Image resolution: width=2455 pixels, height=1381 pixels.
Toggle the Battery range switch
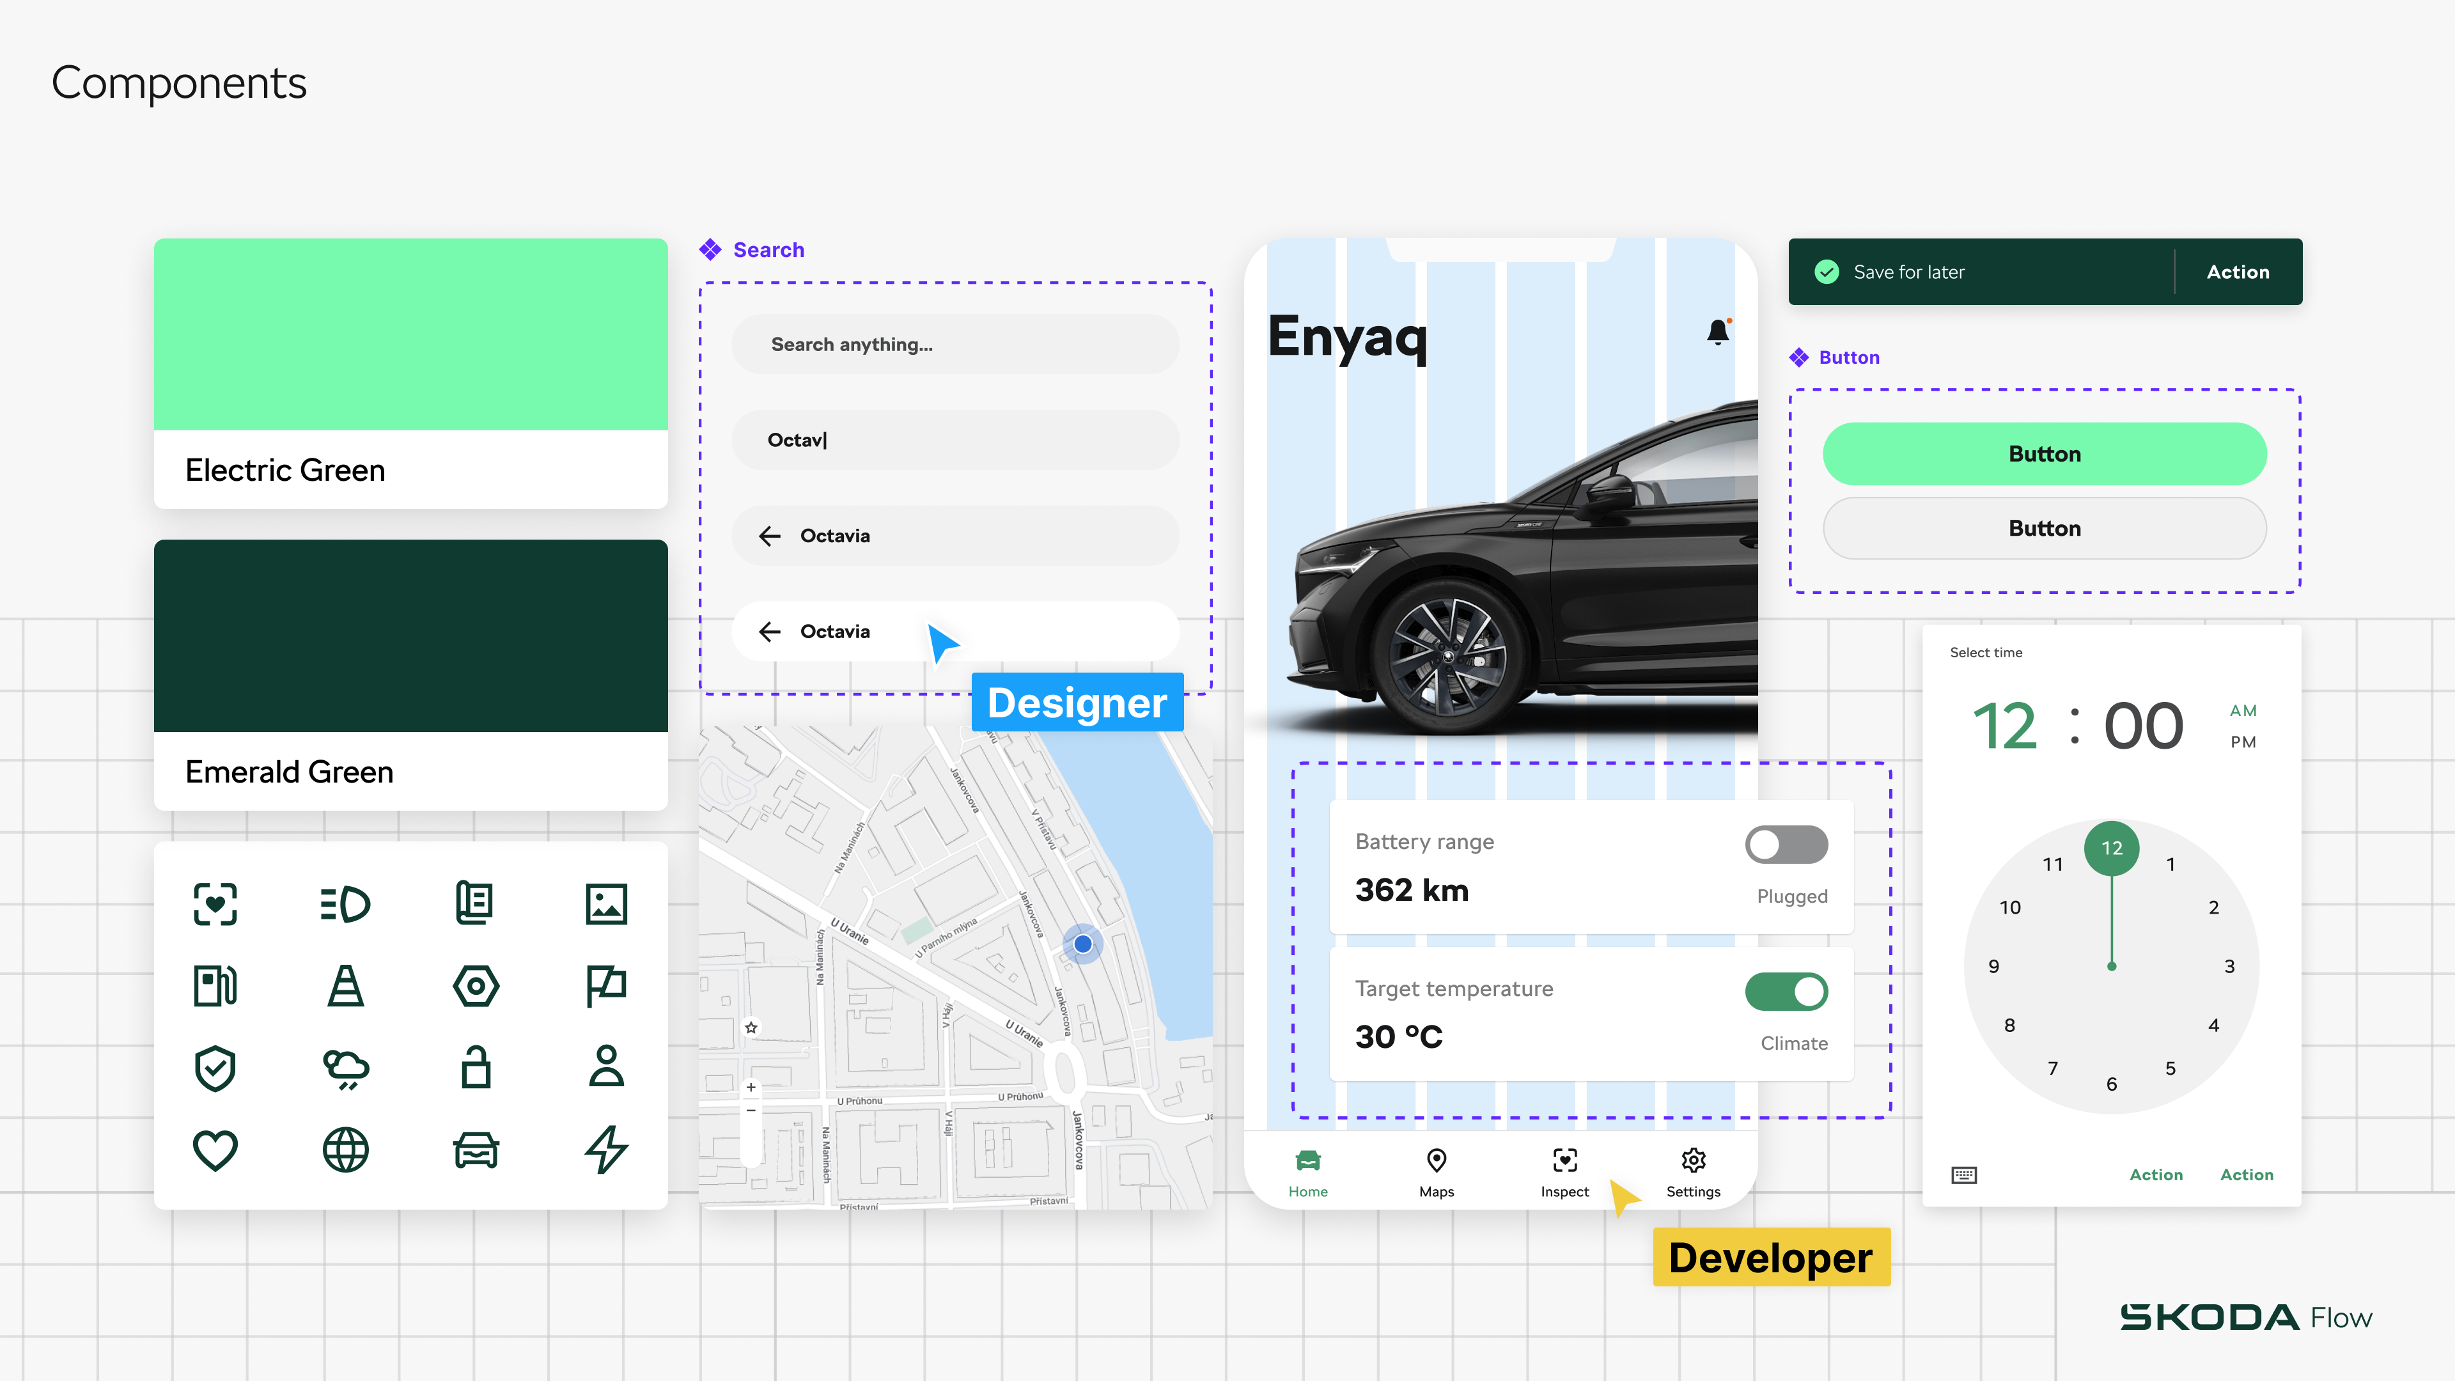pyautogui.click(x=1787, y=845)
